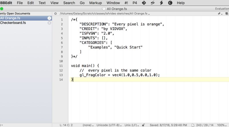Screen dimensions: 229x127
Task: Open the Text menu
Action: click(x=42, y=3)
